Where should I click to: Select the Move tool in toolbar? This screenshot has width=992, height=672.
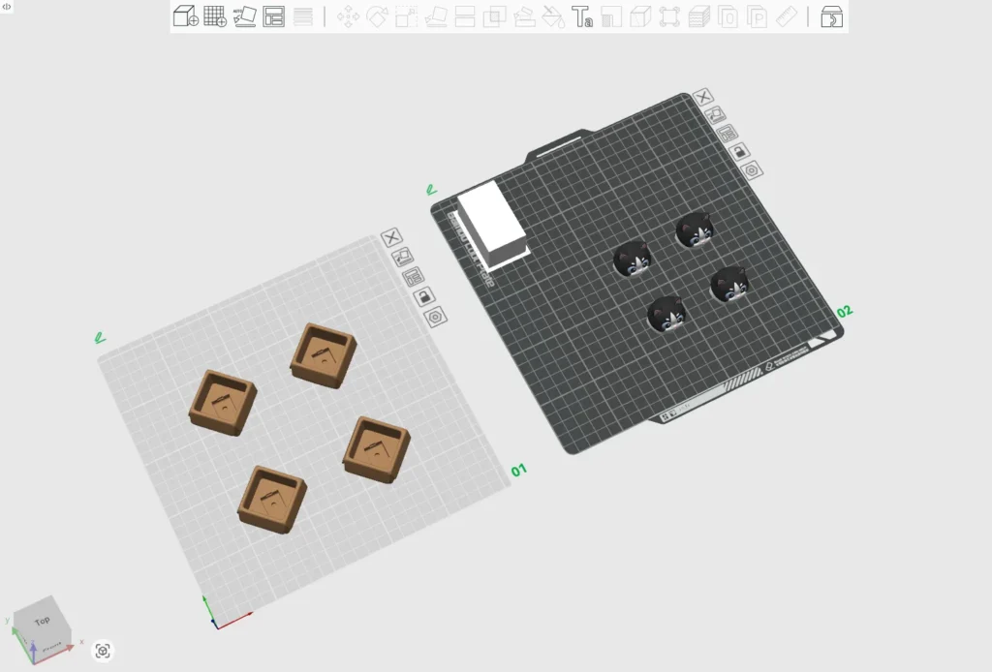point(348,17)
